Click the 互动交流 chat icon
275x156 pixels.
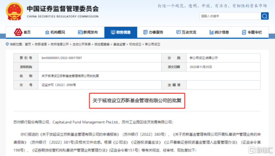(x=178, y=32)
